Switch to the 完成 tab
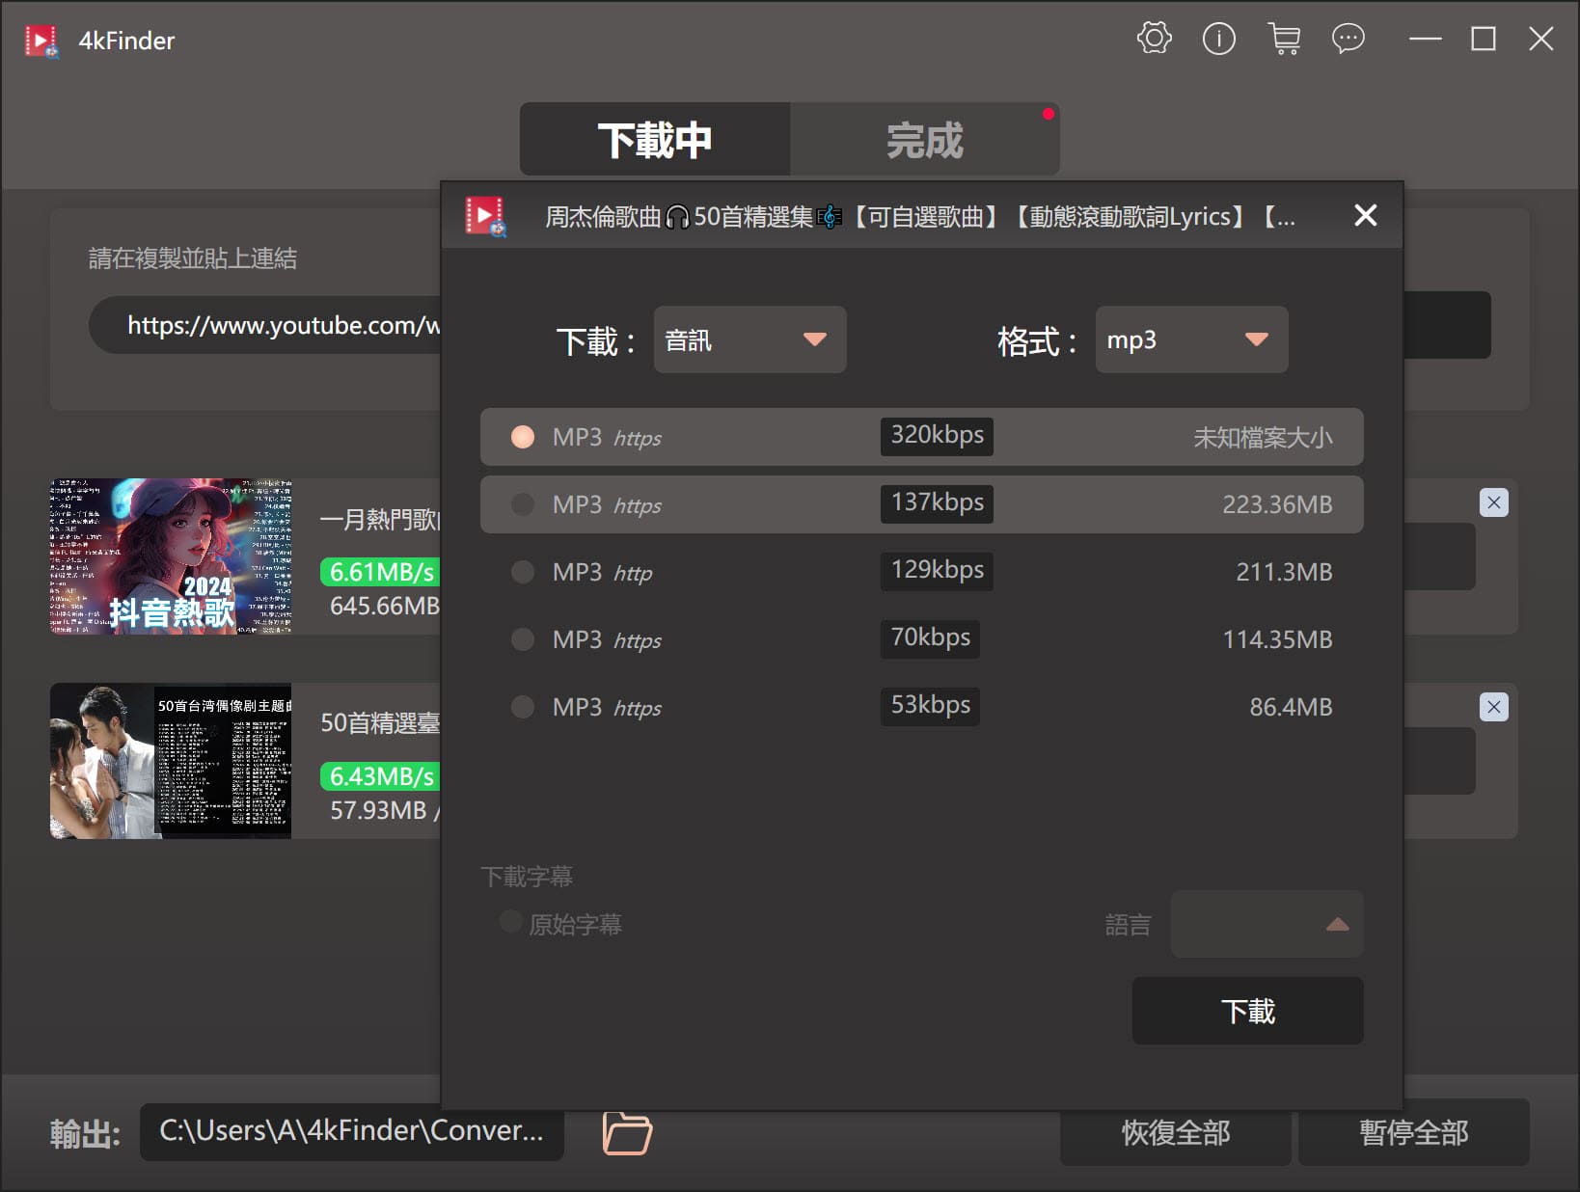 924,140
